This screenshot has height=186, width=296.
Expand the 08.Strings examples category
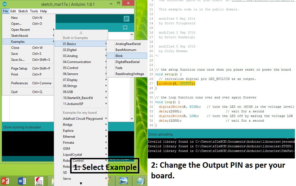(81, 86)
